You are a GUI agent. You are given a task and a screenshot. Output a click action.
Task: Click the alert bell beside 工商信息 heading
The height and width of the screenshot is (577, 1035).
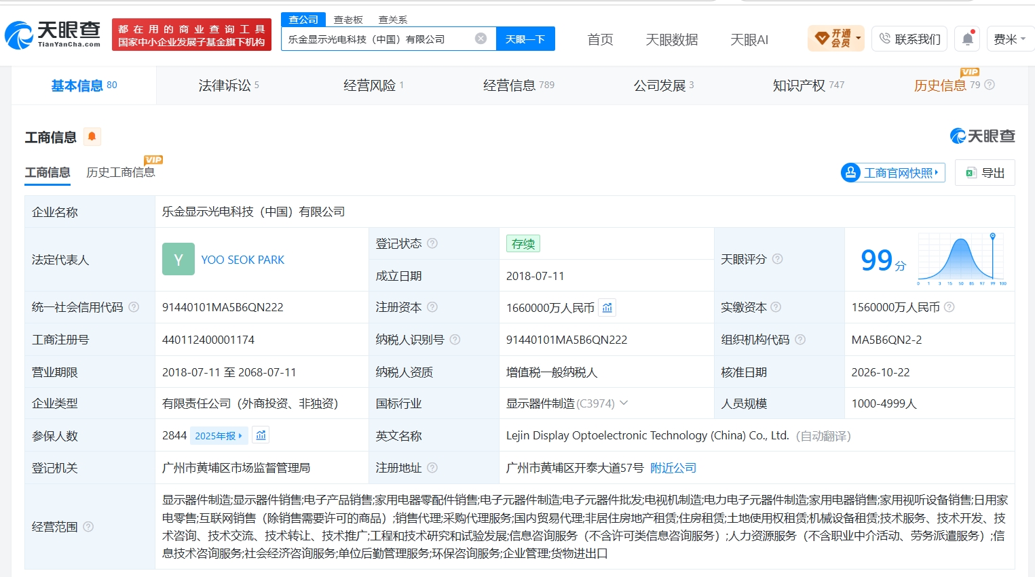click(x=92, y=136)
